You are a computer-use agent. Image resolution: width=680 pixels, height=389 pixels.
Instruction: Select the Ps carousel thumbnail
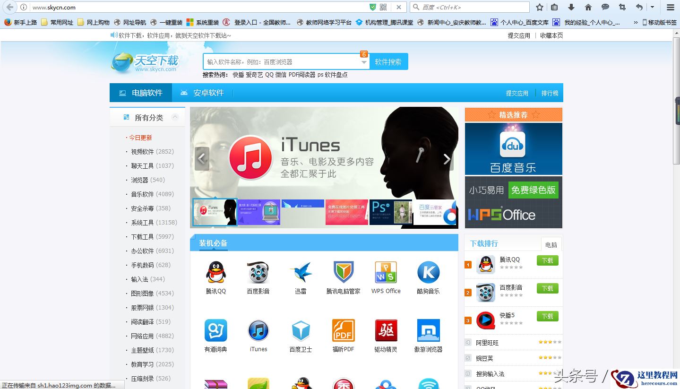click(x=391, y=212)
